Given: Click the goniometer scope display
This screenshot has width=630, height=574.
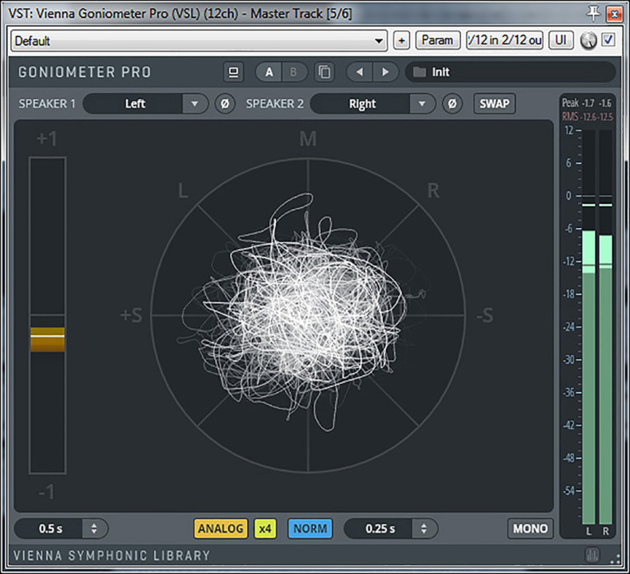Looking at the screenshot, I should coord(308,315).
